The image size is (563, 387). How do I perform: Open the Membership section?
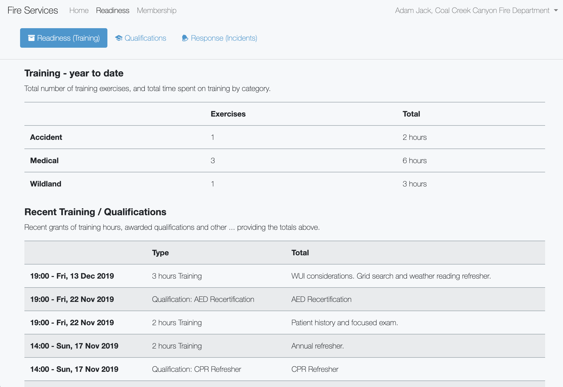[157, 11]
